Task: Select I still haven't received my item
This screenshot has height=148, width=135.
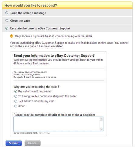Action: coord(16,101)
